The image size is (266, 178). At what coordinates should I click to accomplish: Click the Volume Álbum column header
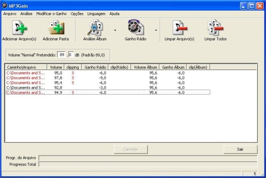tap(145, 67)
